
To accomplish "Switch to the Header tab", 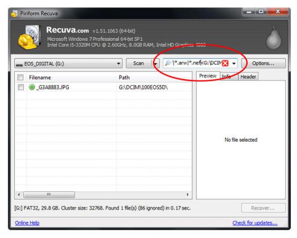I will [x=248, y=77].
